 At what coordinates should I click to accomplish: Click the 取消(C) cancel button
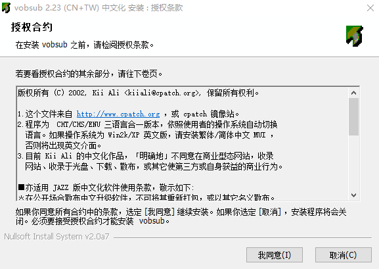click(x=344, y=255)
